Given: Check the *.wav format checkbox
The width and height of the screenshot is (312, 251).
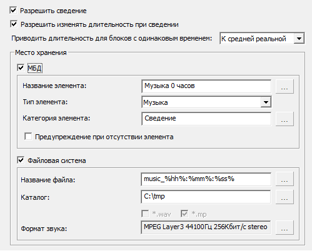Looking at the screenshot, I should 145,214.
